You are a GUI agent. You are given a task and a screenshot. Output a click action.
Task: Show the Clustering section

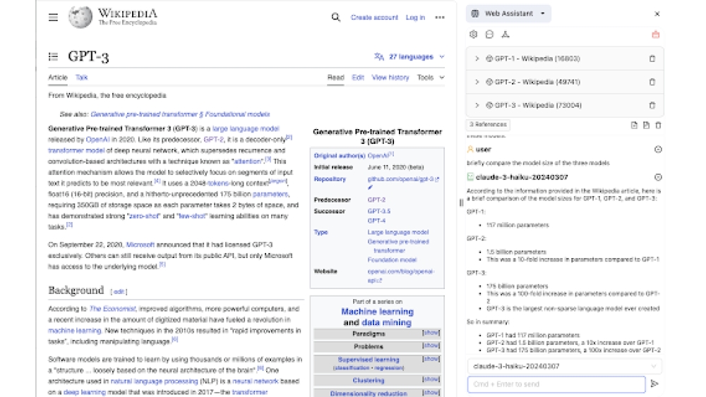[x=431, y=379]
